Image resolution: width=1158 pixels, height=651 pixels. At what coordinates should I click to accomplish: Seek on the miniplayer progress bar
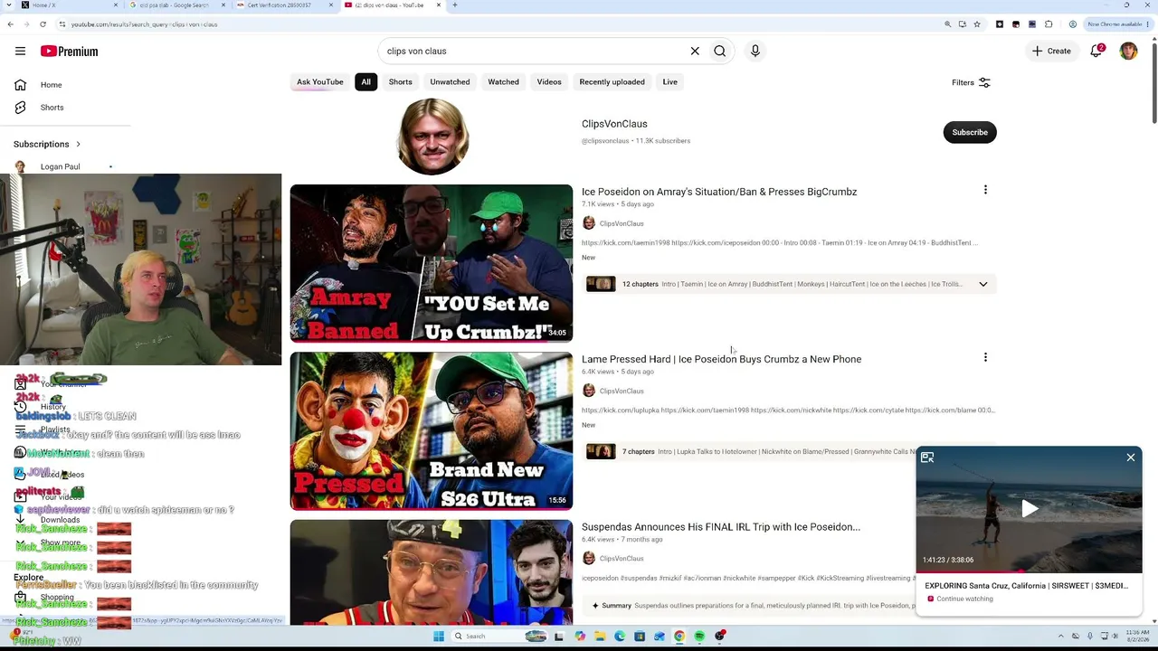(x=1030, y=571)
